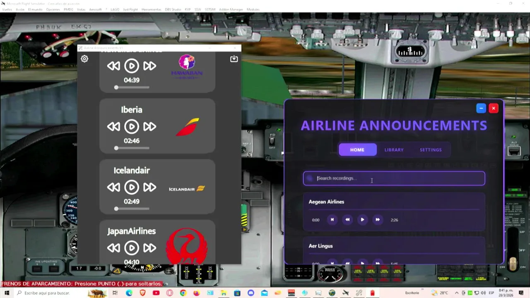Fast-forward the Iberia announcement

(x=150, y=126)
